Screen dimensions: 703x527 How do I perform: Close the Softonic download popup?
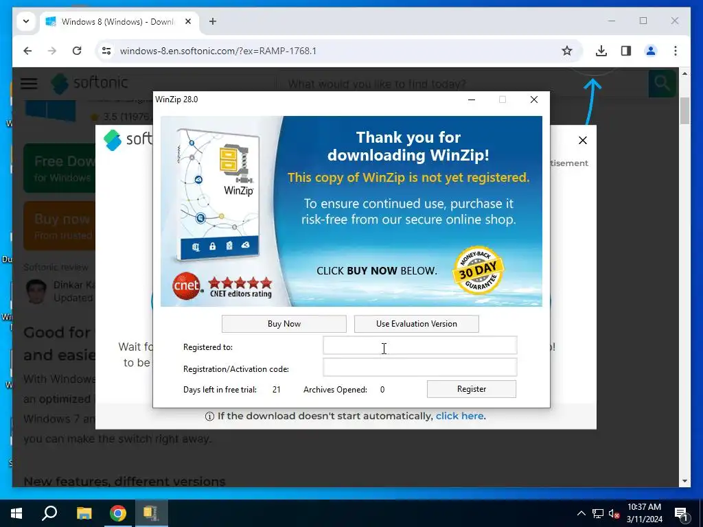[582, 140]
